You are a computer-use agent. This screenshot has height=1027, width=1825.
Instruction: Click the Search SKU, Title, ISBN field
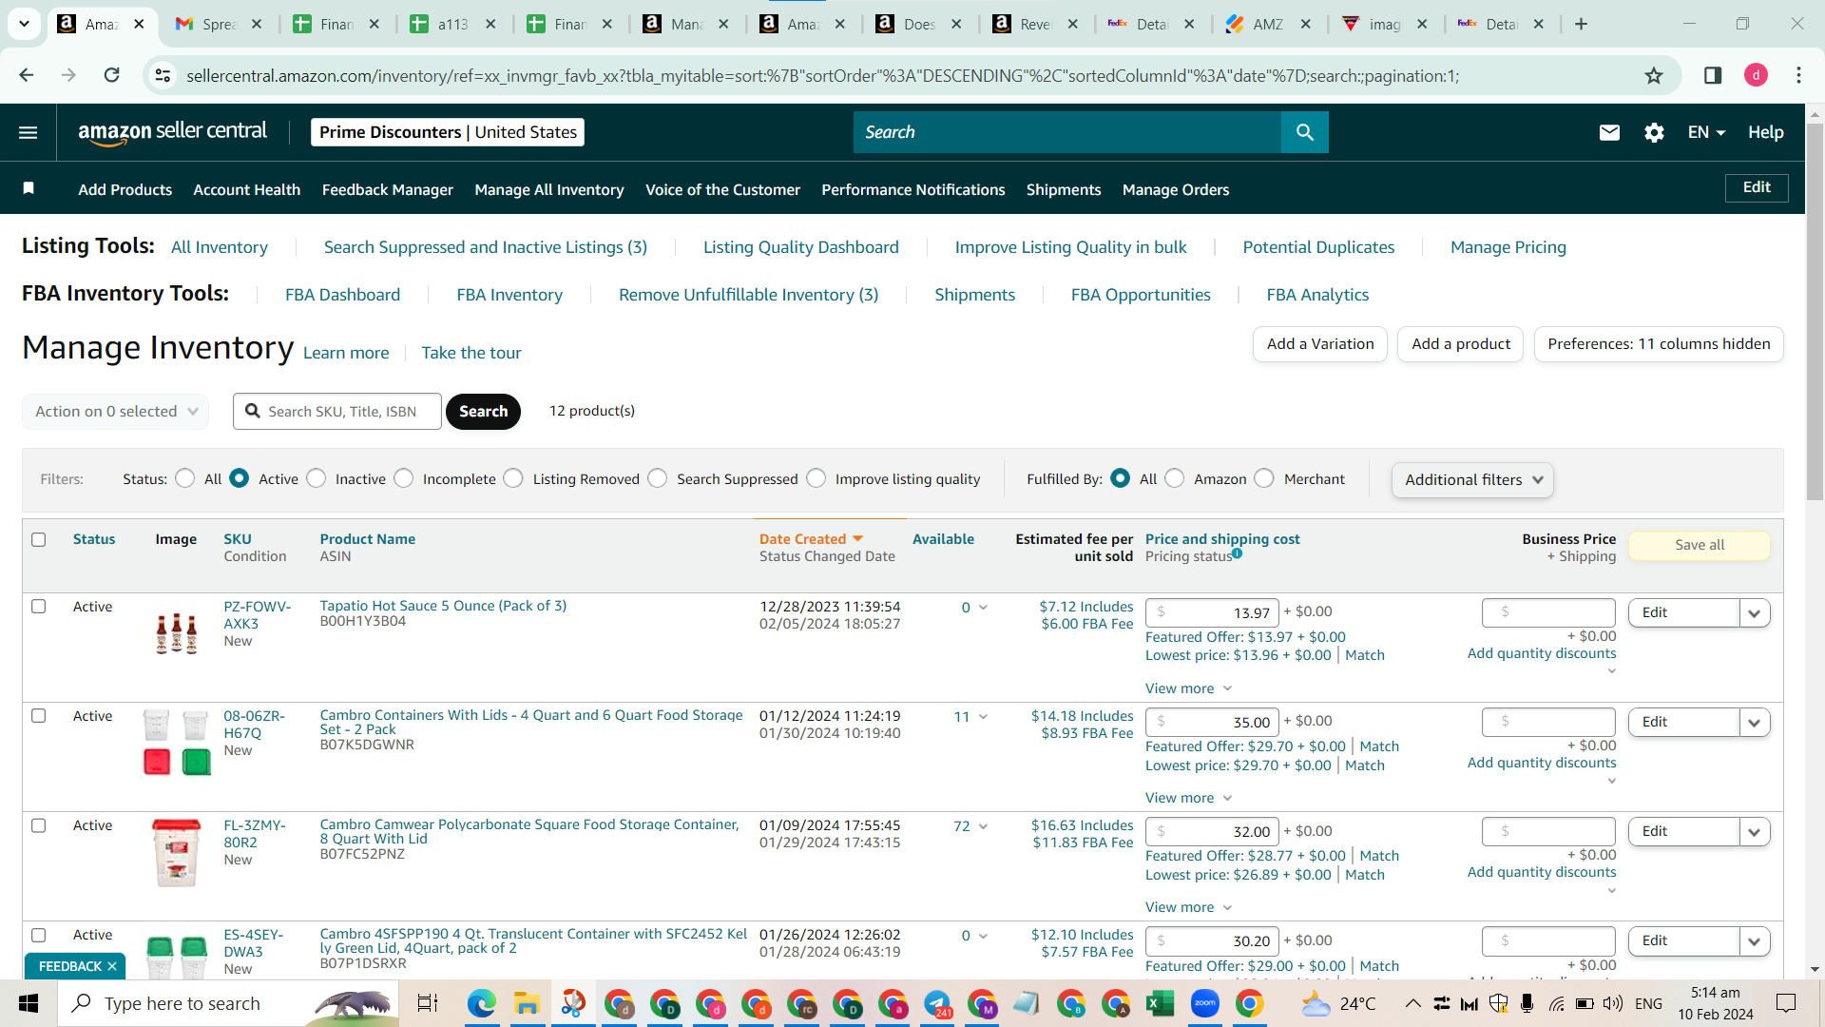pos(337,412)
